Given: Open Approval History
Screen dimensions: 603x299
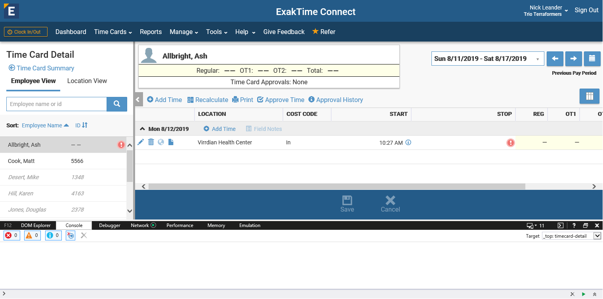Looking at the screenshot, I should point(336,100).
